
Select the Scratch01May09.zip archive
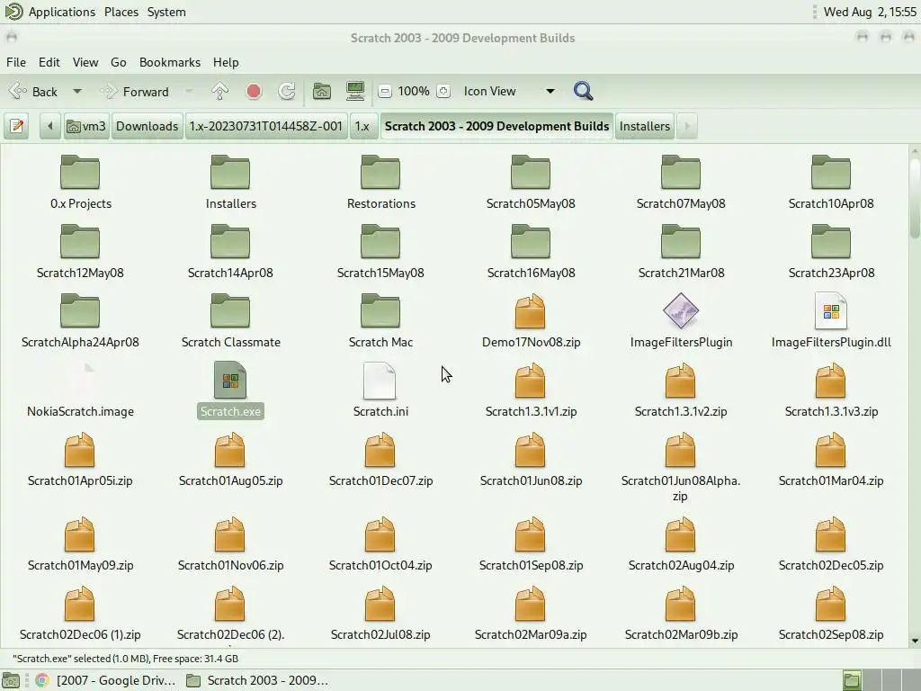(80, 544)
